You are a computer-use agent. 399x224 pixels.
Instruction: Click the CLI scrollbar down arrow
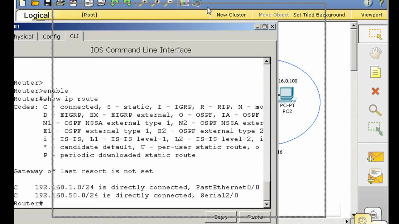coord(267,204)
